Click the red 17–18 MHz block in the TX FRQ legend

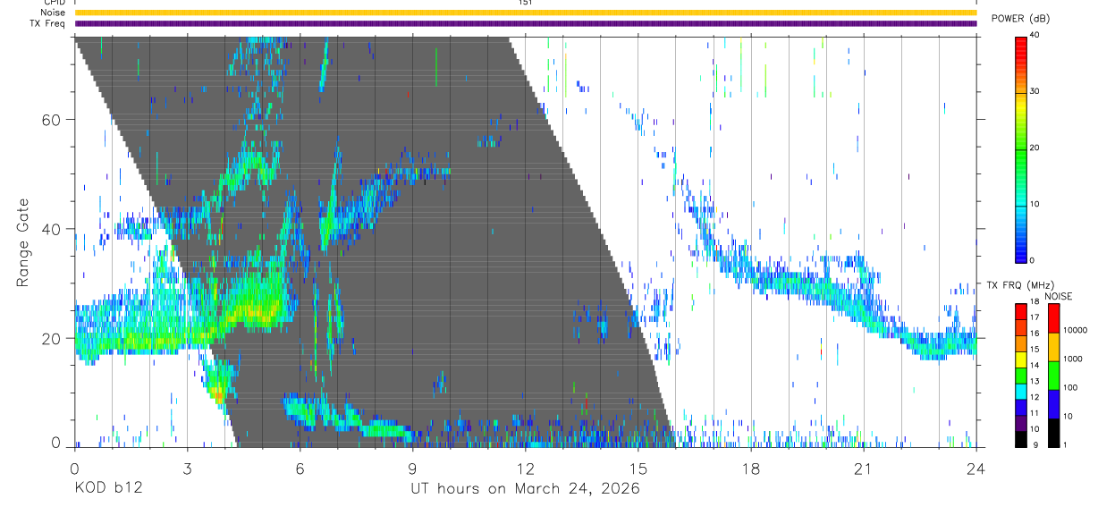1021,311
